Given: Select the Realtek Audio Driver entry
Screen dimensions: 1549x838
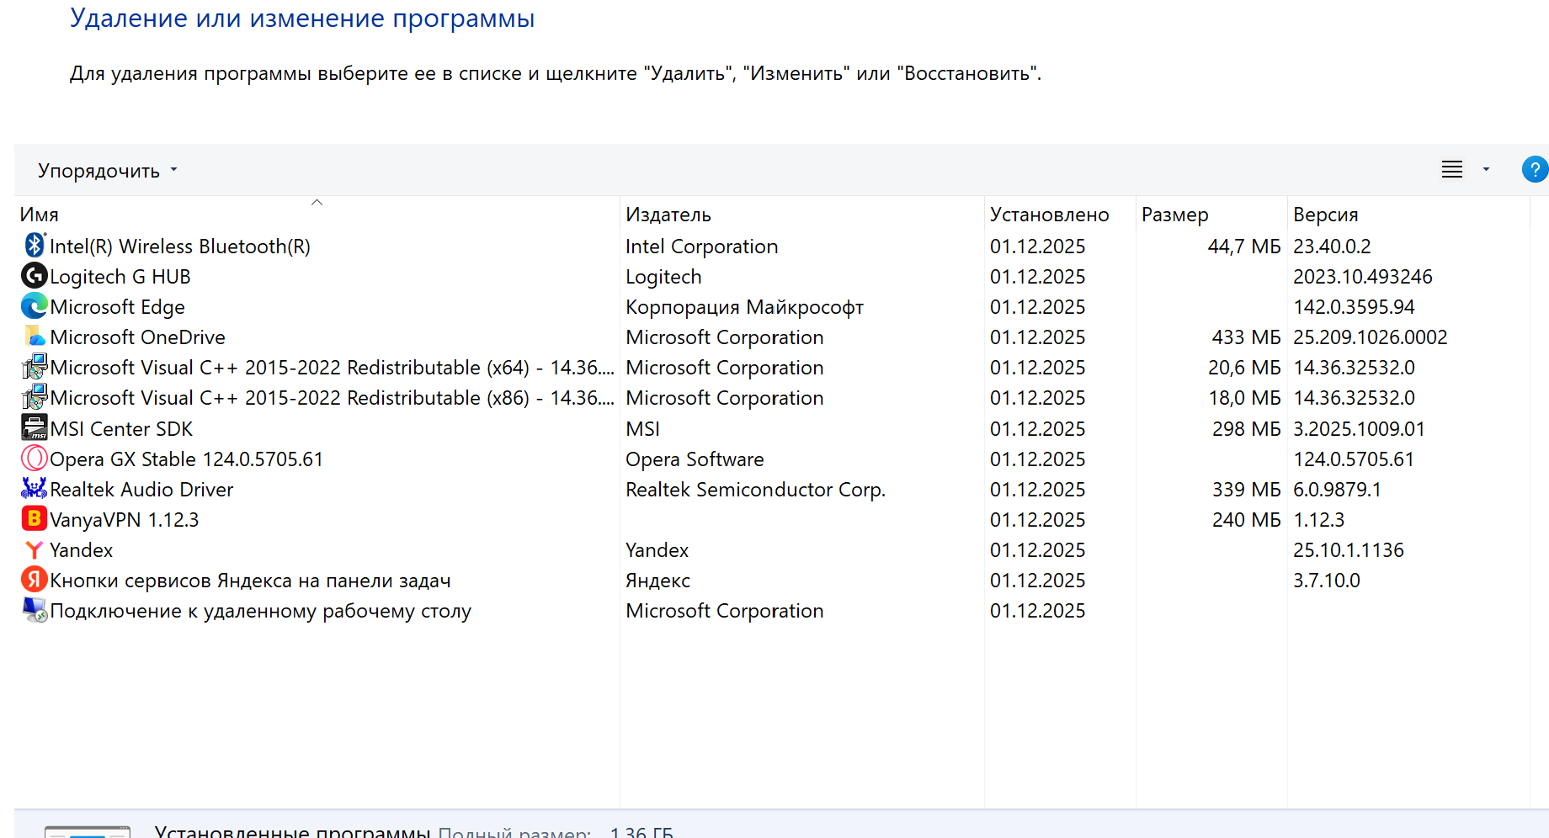Looking at the screenshot, I should (141, 490).
